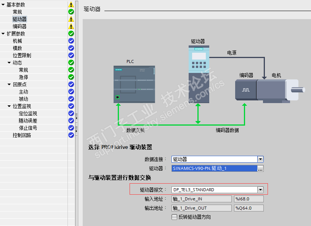Collapse the 扩展参数 tree node
This screenshot has width=311, height=226.
(3, 34)
